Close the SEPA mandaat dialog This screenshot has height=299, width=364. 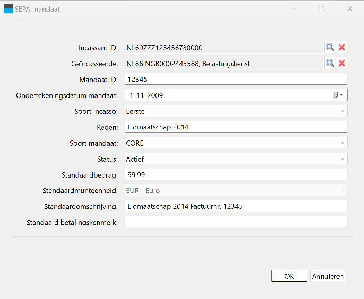(350, 8)
